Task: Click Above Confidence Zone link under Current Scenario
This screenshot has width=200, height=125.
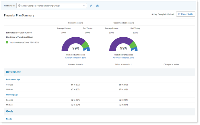Action: [75, 58]
